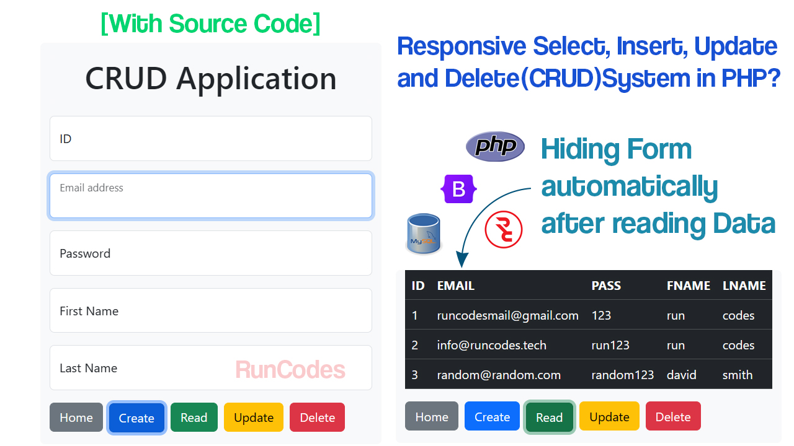Screen dimensions: 794x446
Task: Focus the Email address field
Action: pyautogui.click(x=210, y=196)
